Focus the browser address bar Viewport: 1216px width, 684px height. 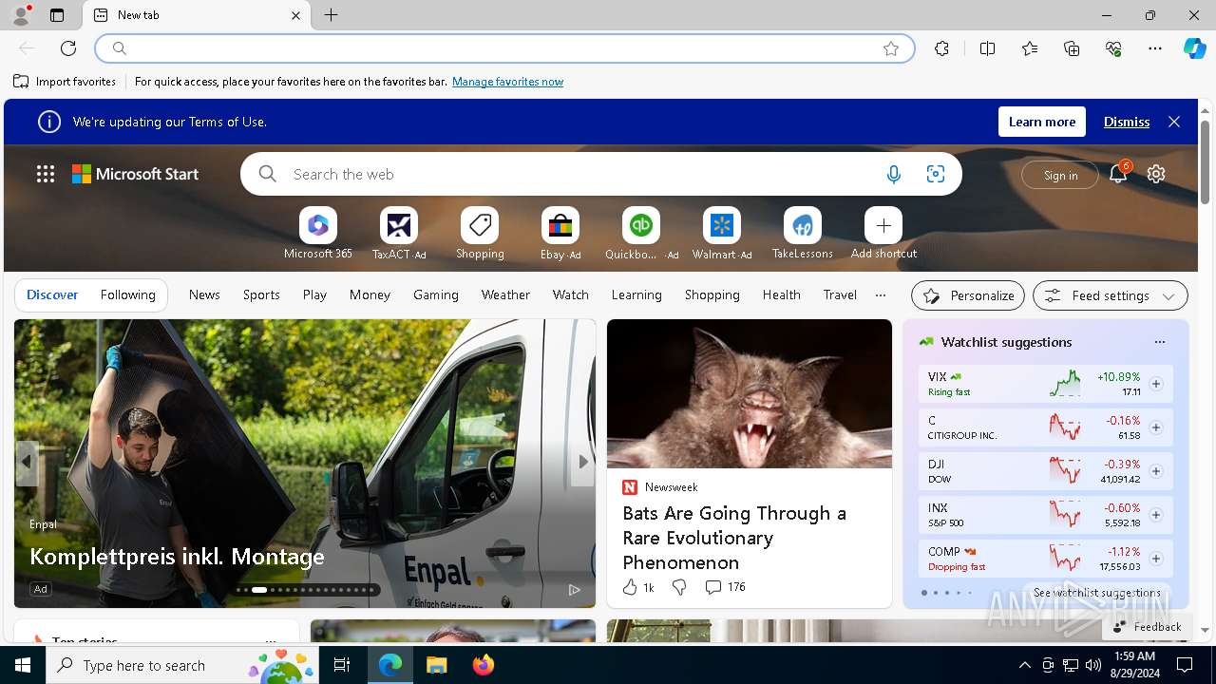tap(503, 48)
